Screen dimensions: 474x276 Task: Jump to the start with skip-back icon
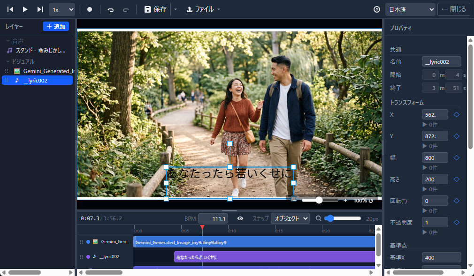coord(10,9)
